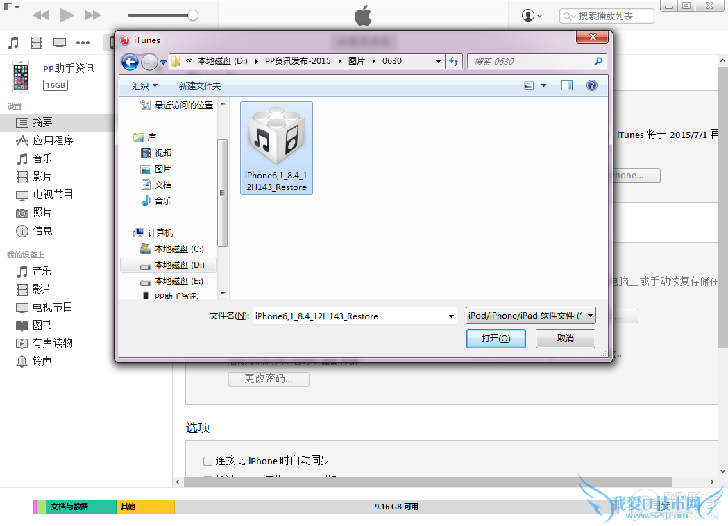Image resolution: width=728 pixels, height=526 pixels.
Task: Open the account icon menu in iTunes
Action: coord(532,15)
